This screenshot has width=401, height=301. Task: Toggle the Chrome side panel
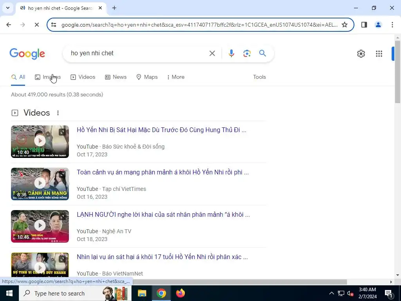click(x=364, y=25)
